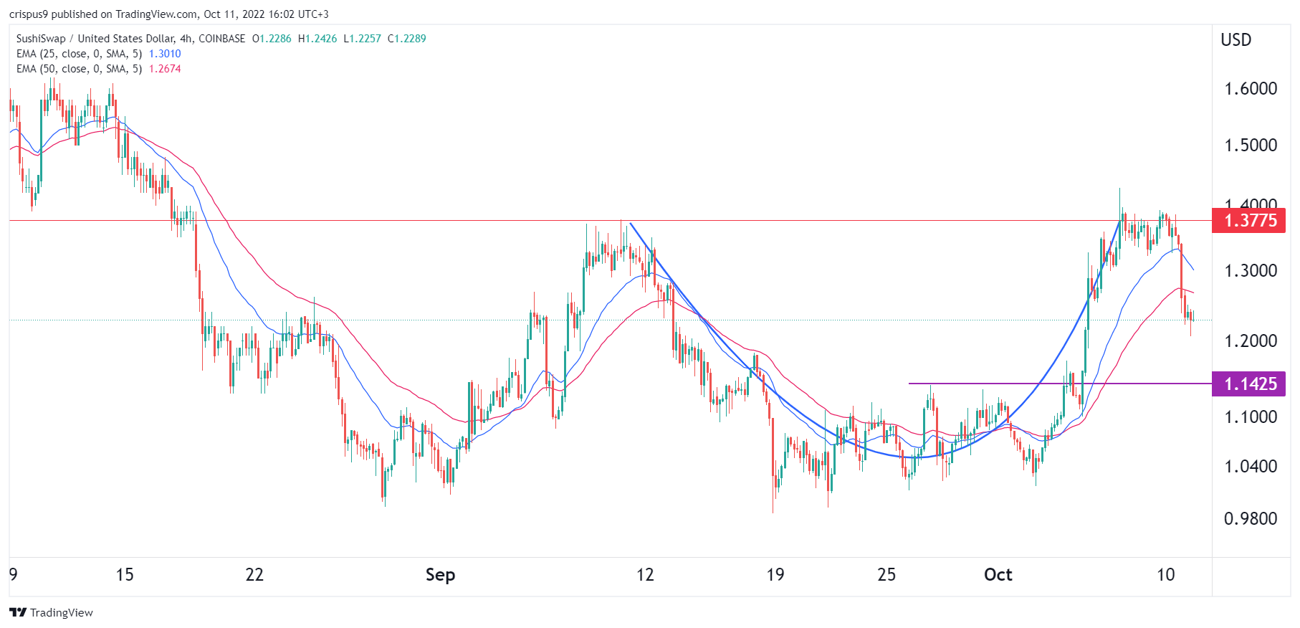Click the EMA 25 value 1.3010
The image size is (1300, 628).
pos(165,54)
